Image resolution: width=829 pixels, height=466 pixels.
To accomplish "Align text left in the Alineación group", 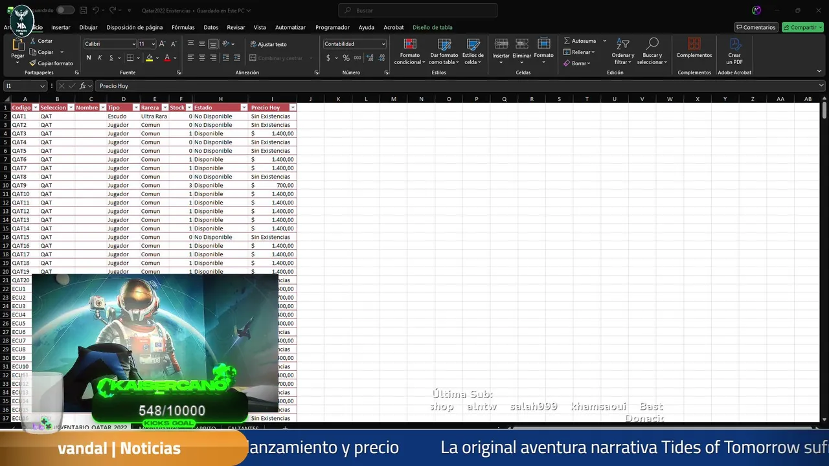I will point(190,58).
